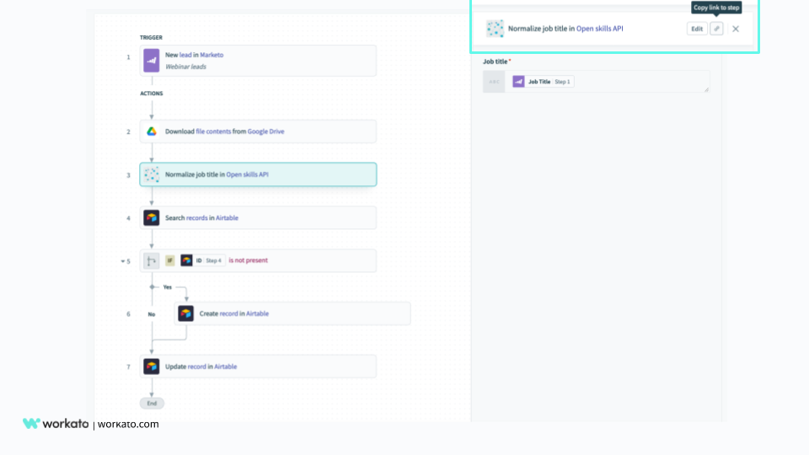Click the workato logo
Image resolution: width=809 pixels, height=455 pixels.
pyautogui.click(x=56, y=424)
